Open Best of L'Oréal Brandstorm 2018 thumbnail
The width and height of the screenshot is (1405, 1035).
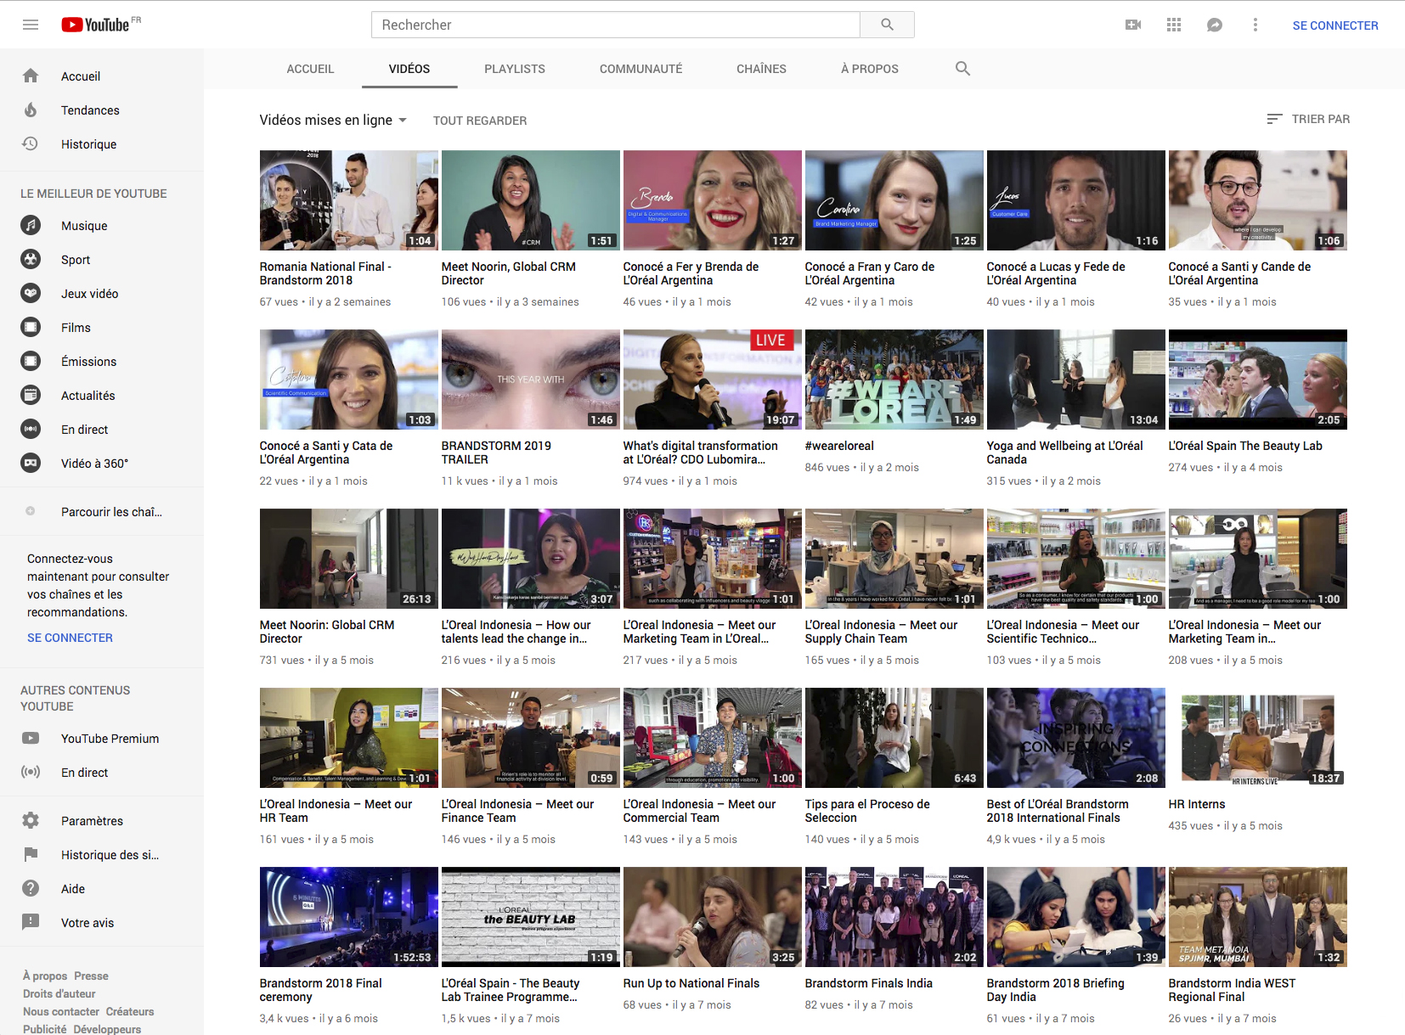[1076, 738]
